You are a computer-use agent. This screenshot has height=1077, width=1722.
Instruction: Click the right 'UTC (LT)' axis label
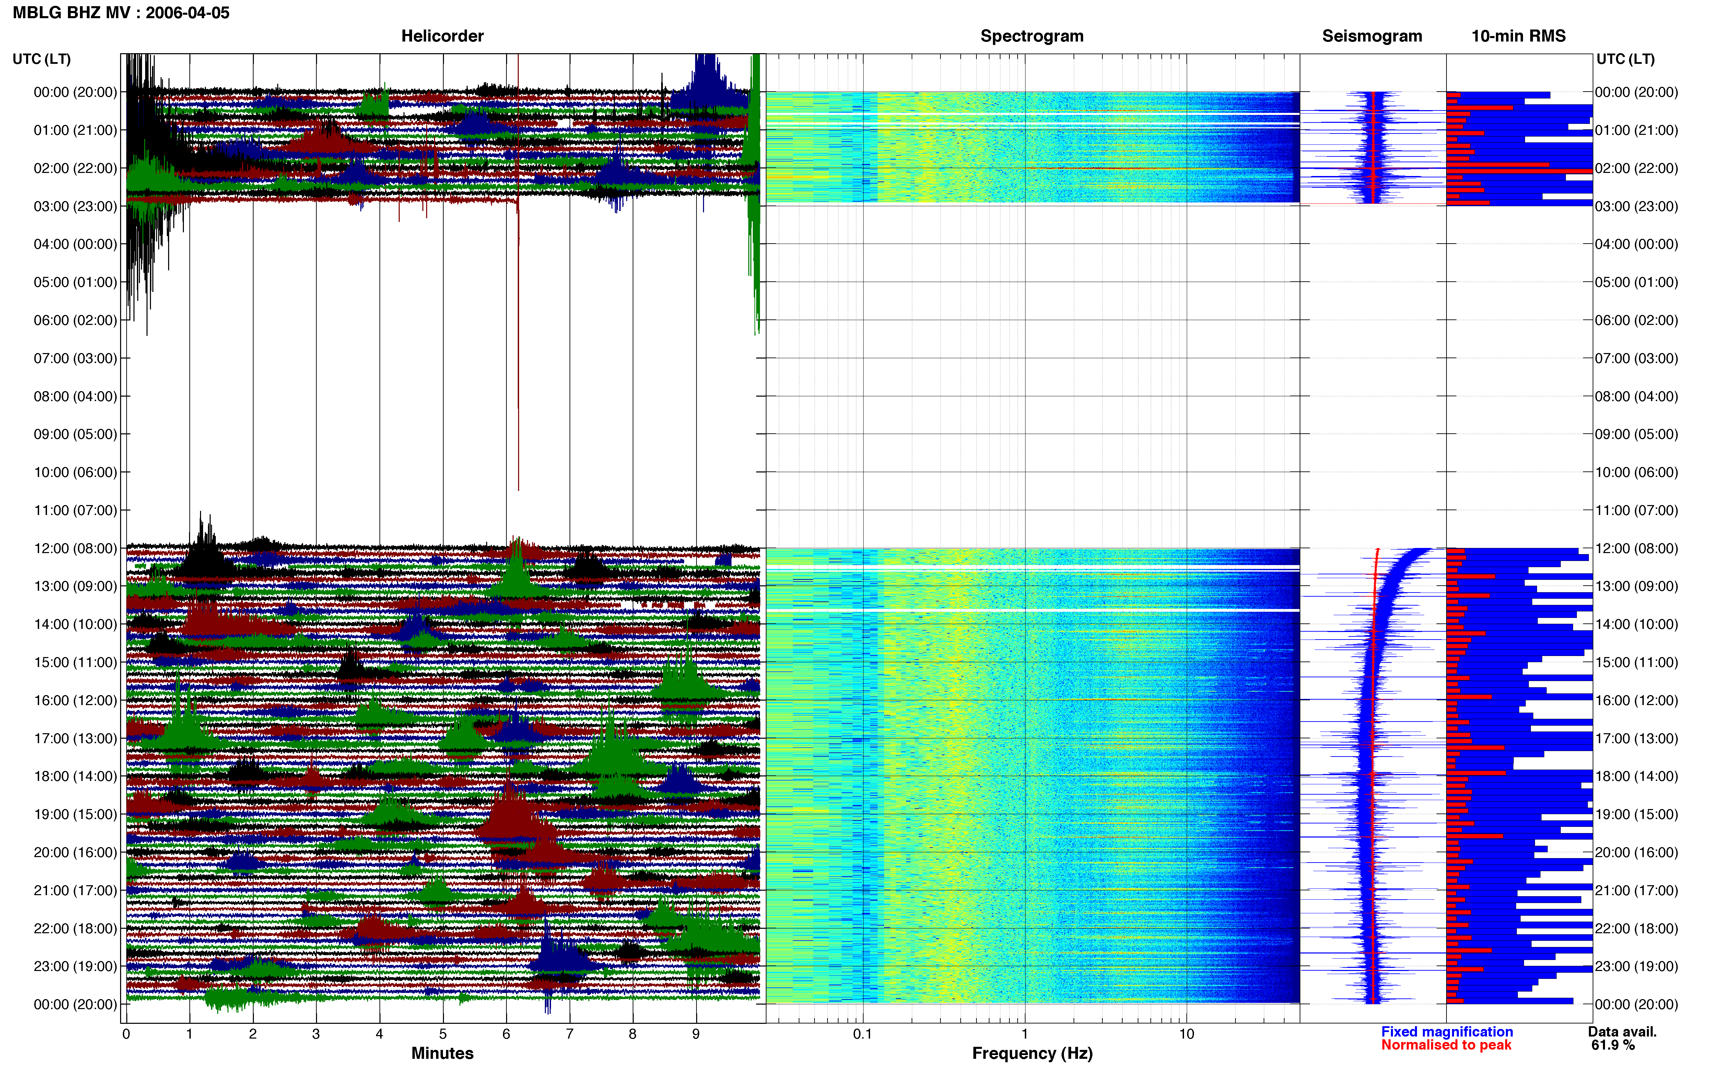tap(1625, 59)
